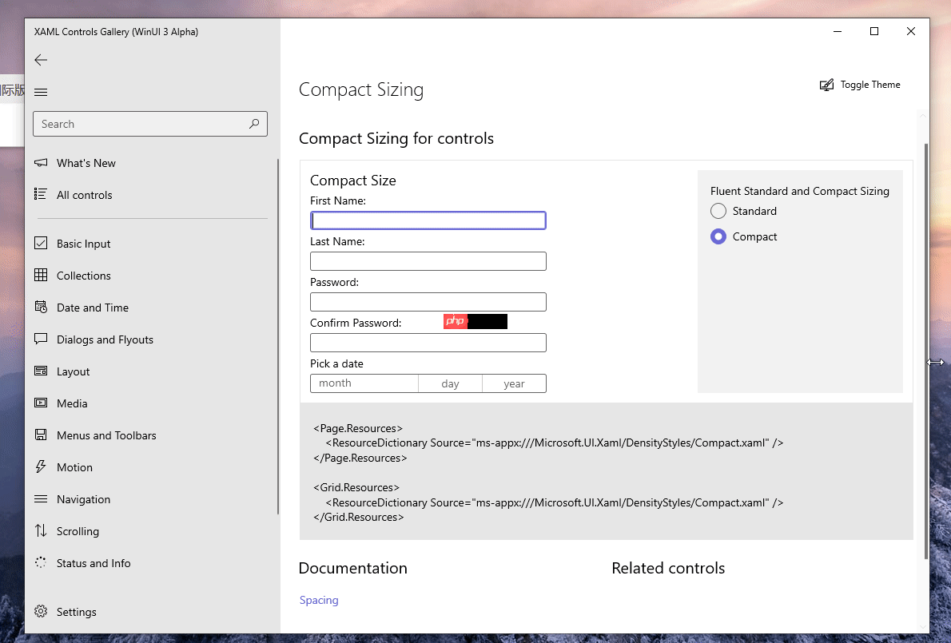Select the Compact sizing radio button

point(718,236)
